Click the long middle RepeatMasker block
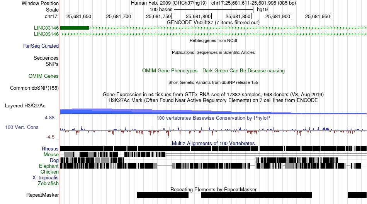367x204 pixels. tap(257, 195)
